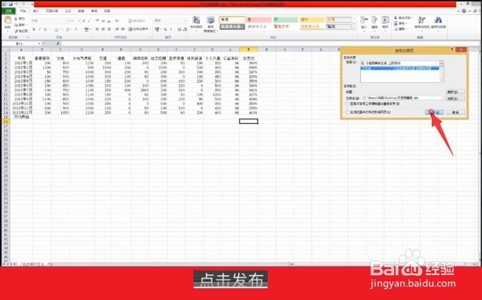Select the 水电气房租 header cell
This screenshot has height=300, width=482.
(82, 58)
